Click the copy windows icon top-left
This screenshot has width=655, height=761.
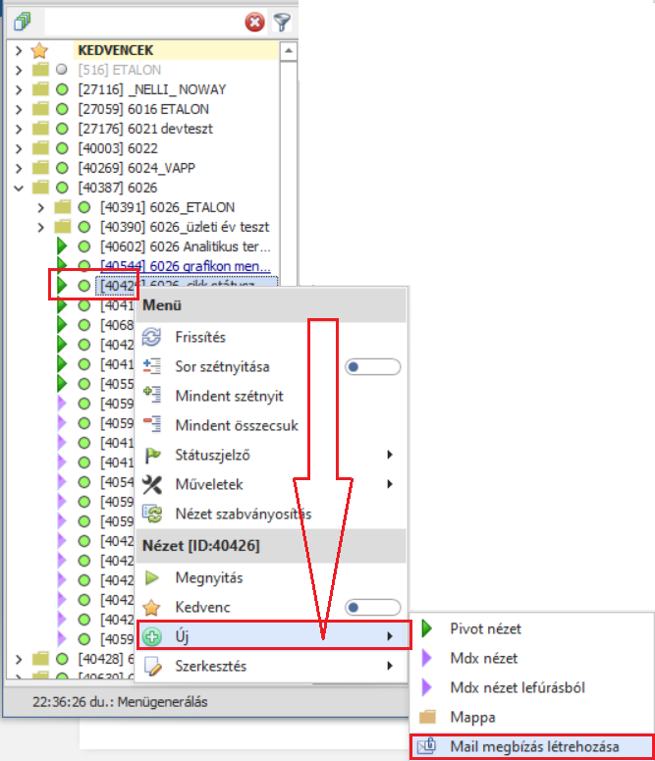(23, 22)
